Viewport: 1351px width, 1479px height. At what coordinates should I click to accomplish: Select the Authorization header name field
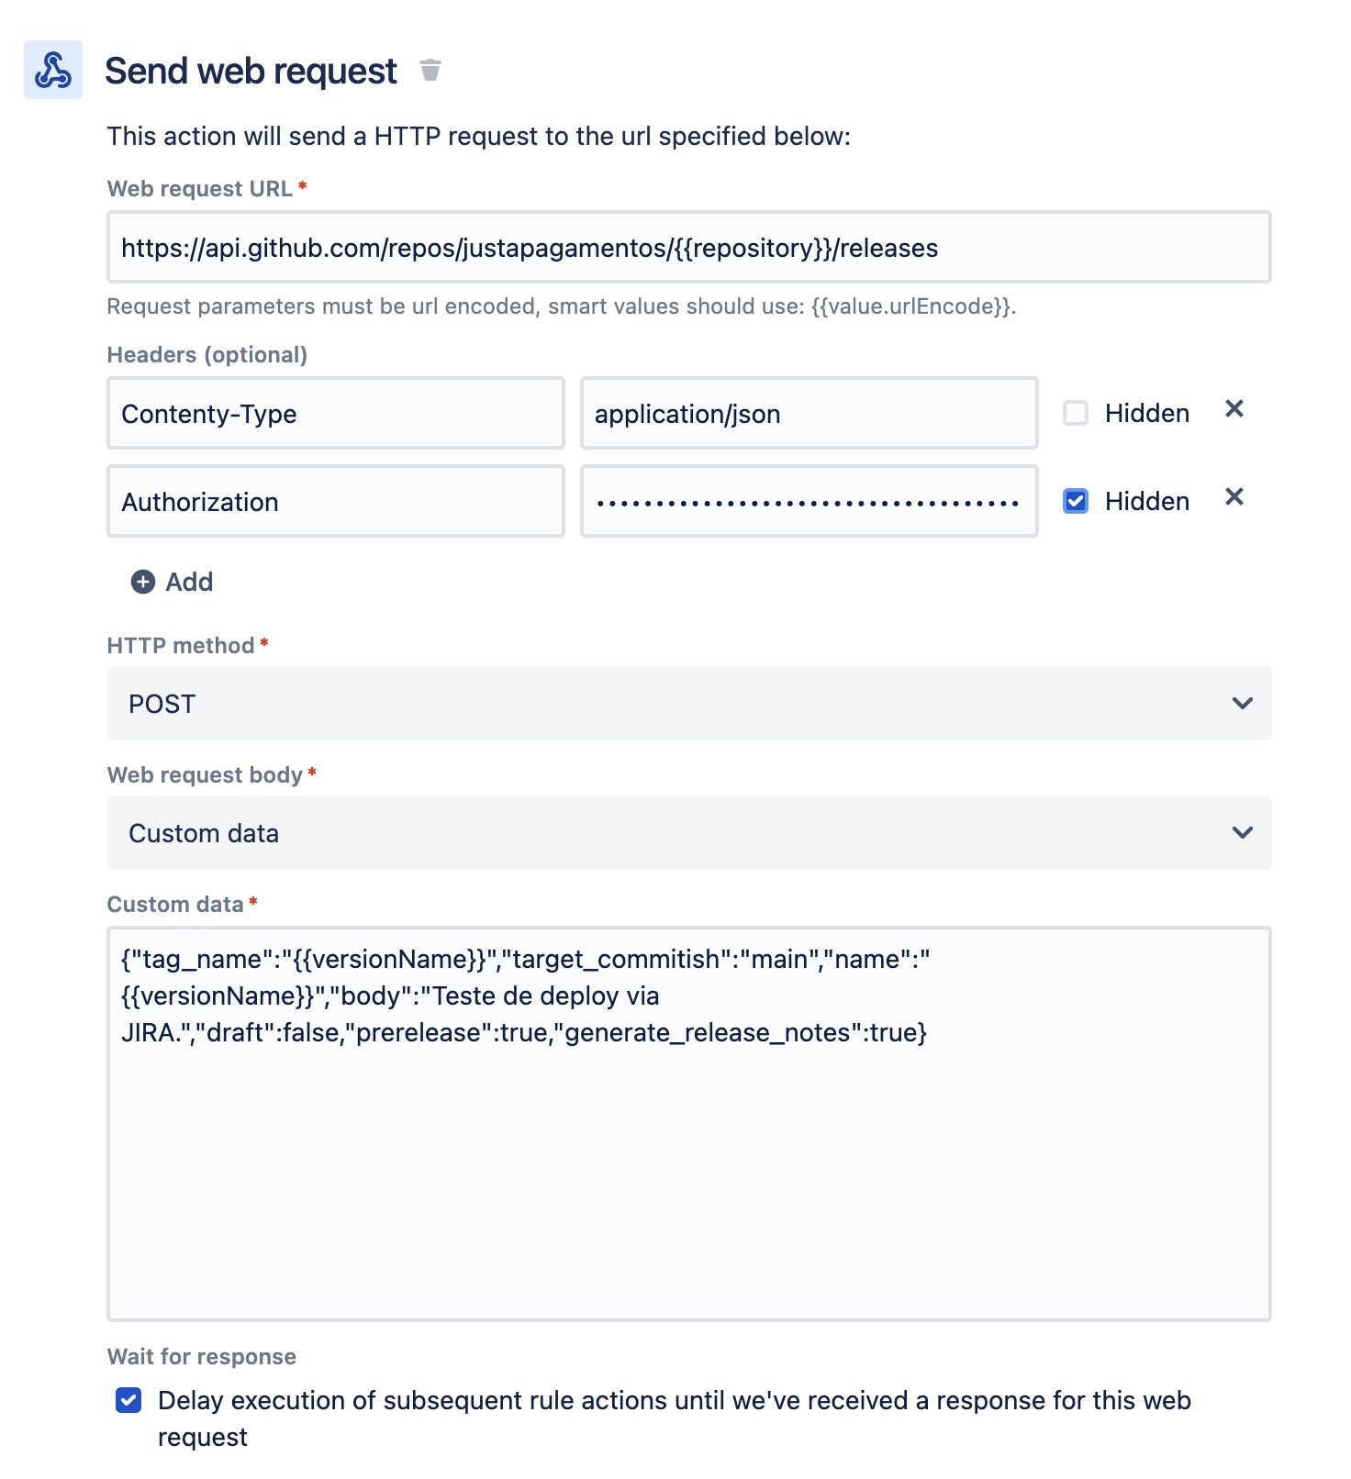[336, 501]
